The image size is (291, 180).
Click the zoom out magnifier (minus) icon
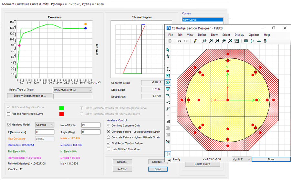coord(230,41)
